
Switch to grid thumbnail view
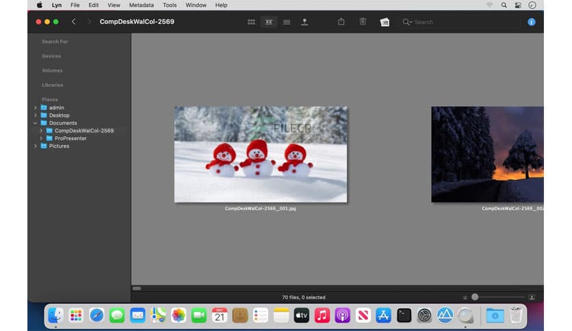pos(251,22)
